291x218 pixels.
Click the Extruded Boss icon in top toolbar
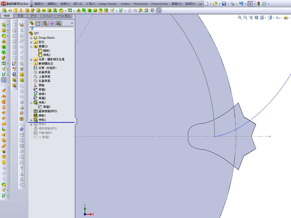[4, 11]
